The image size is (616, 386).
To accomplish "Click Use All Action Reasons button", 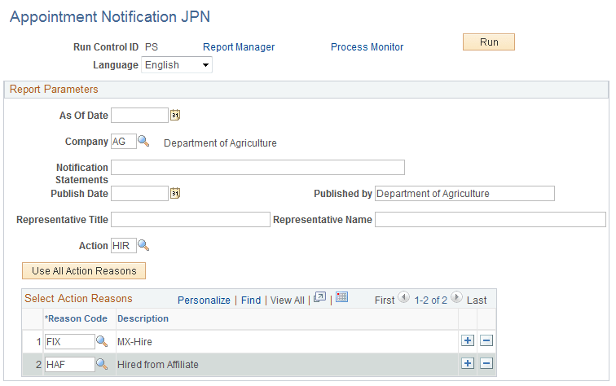I will (84, 271).
